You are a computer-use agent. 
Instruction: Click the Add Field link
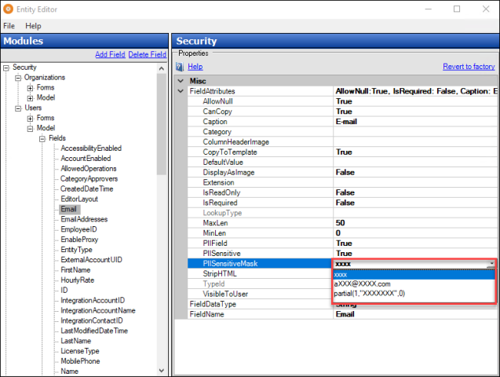point(110,54)
